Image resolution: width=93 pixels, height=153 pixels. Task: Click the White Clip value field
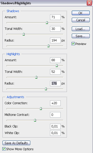point(55,133)
